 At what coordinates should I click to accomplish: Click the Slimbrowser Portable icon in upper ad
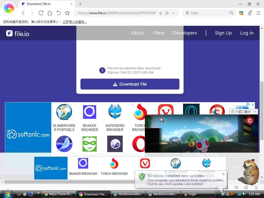pyautogui.click(x=64, y=112)
